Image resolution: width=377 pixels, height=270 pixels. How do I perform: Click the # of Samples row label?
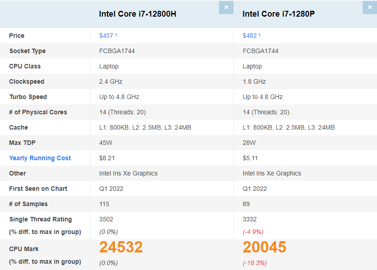click(24, 204)
